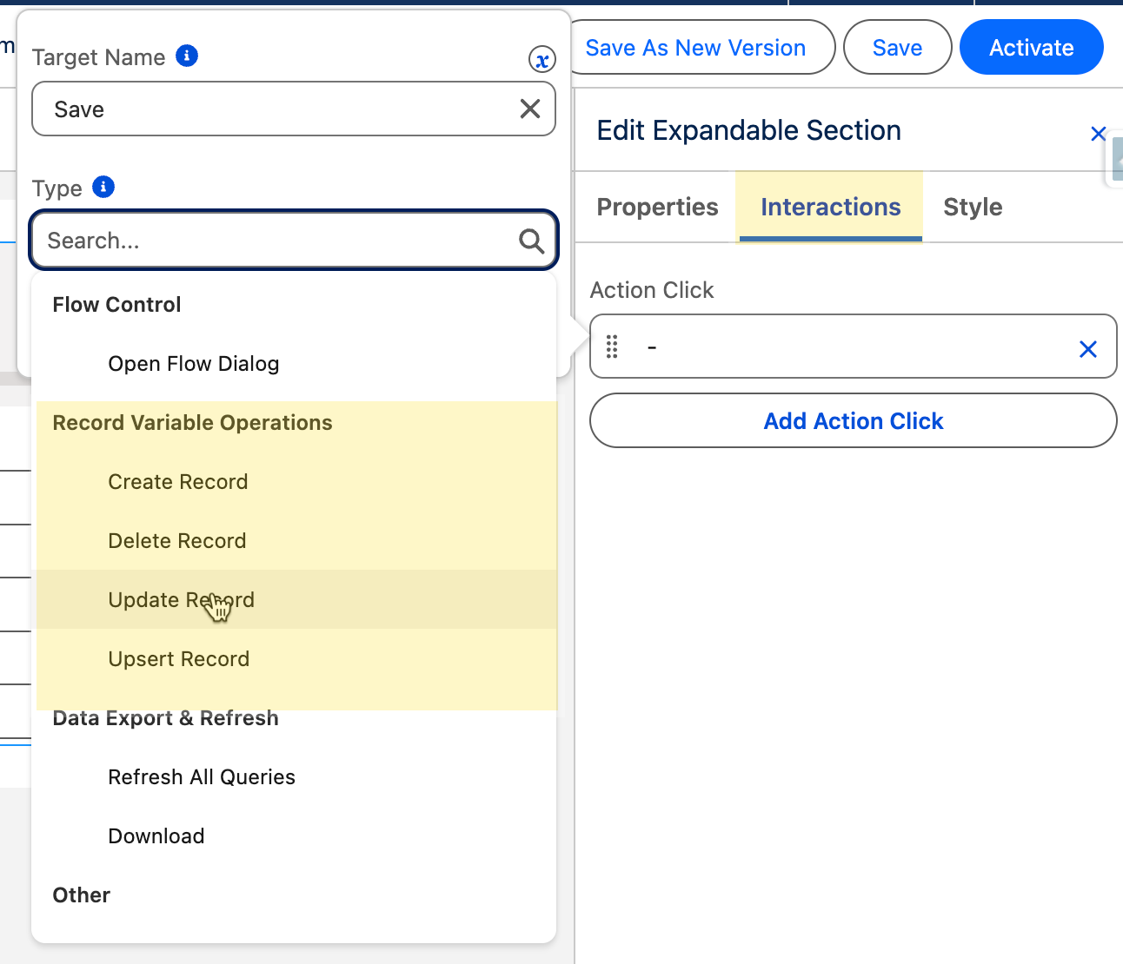Select the Upsert Record option
Screen dimensions: 1123x964
click(179, 659)
